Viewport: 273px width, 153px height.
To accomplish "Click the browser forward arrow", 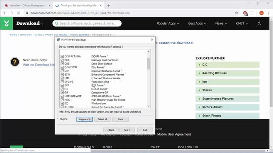I will point(12,13).
